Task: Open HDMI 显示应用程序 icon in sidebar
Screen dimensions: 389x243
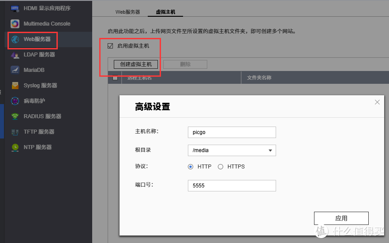Action: 15,8
